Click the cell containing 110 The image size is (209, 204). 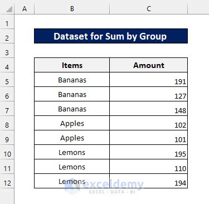[149, 167]
